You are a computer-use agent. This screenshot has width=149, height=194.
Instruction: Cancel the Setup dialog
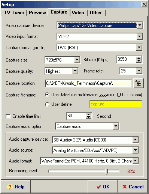(x=133, y=187)
